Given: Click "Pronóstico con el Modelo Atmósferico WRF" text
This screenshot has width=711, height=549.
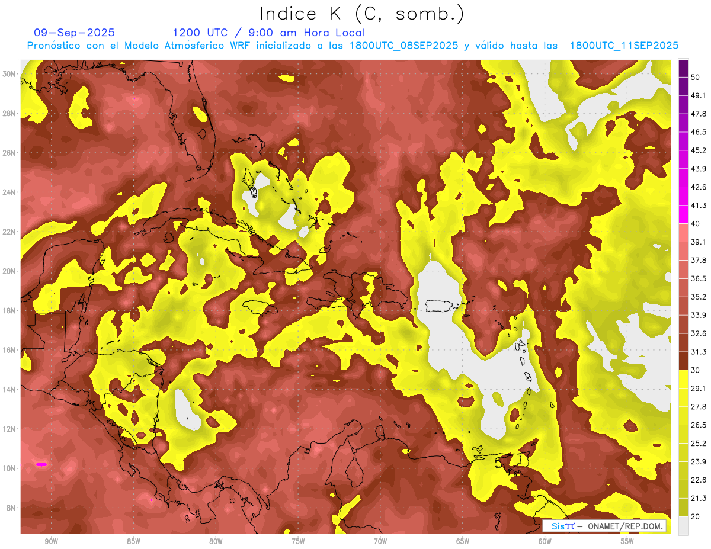Looking at the screenshot, I should (x=140, y=46).
